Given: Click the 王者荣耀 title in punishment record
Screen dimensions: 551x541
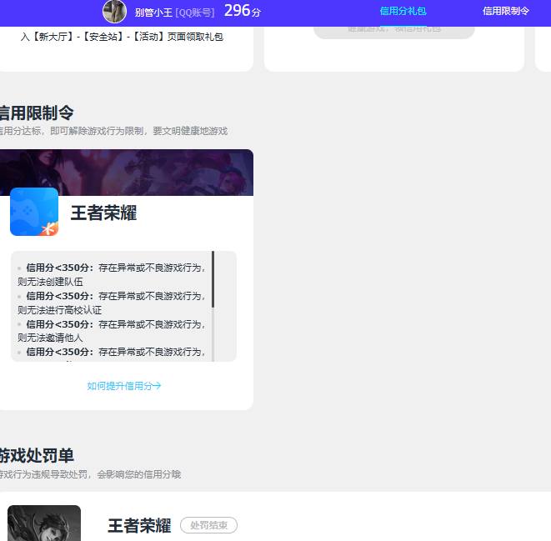Looking at the screenshot, I should pos(139,525).
